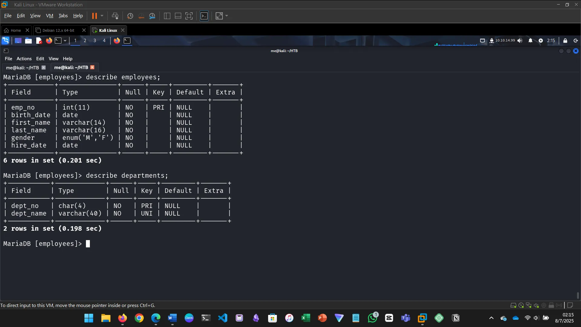Open the terminal Actions menu
The image size is (581, 327).
click(x=24, y=59)
